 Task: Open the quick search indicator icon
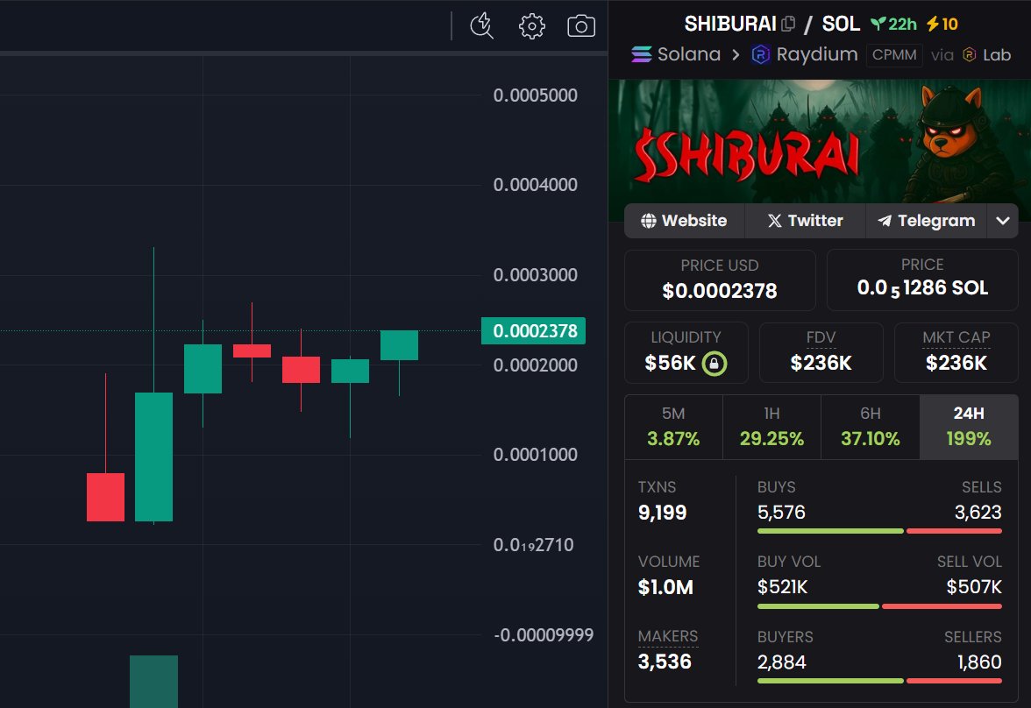(481, 26)
